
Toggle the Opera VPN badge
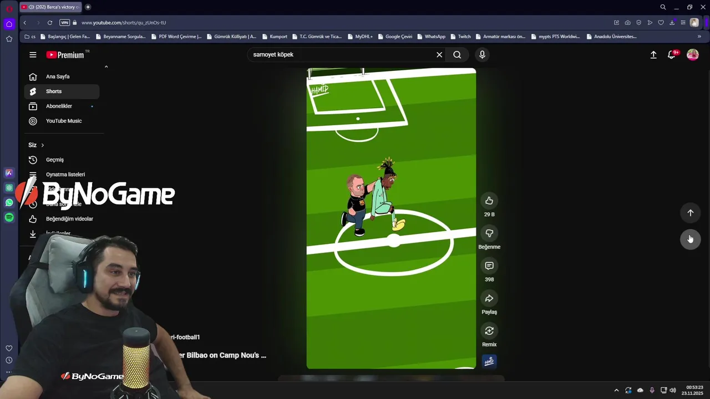click(64, 23)
